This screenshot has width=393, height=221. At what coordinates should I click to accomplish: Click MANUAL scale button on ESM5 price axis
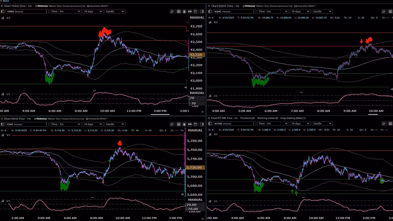195,130
